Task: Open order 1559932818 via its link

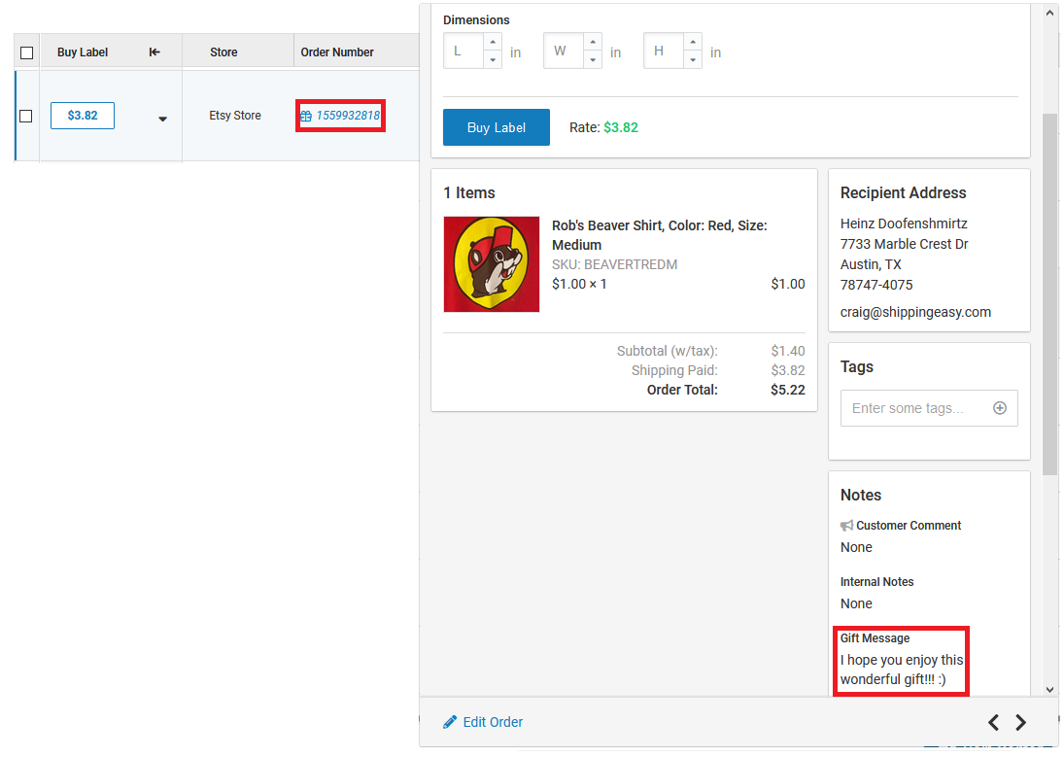Action: (x=347, y=116)
